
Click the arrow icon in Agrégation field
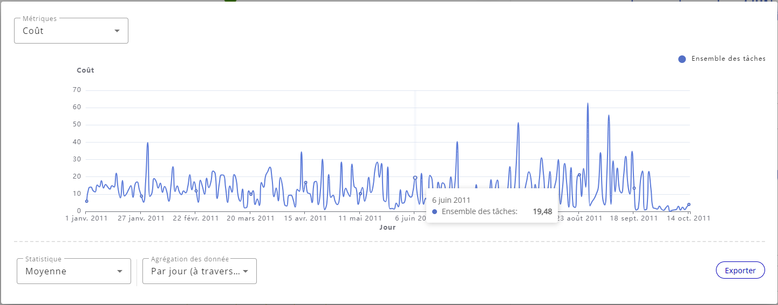(245, 272)
